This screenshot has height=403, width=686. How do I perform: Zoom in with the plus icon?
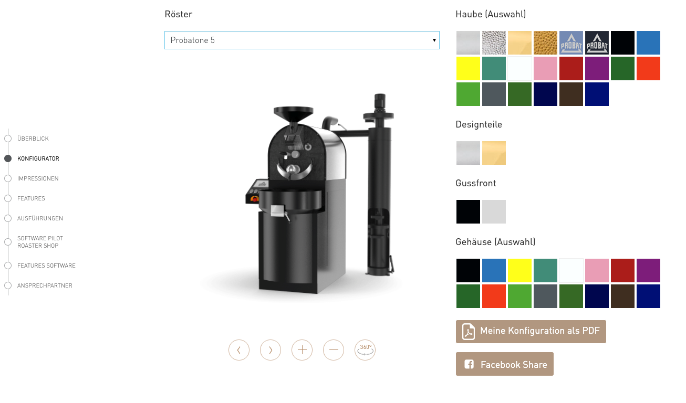(302, 350)
